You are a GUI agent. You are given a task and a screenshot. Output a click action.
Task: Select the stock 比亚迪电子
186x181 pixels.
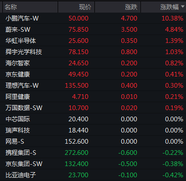pyautogui.click(x=21, y=175)
